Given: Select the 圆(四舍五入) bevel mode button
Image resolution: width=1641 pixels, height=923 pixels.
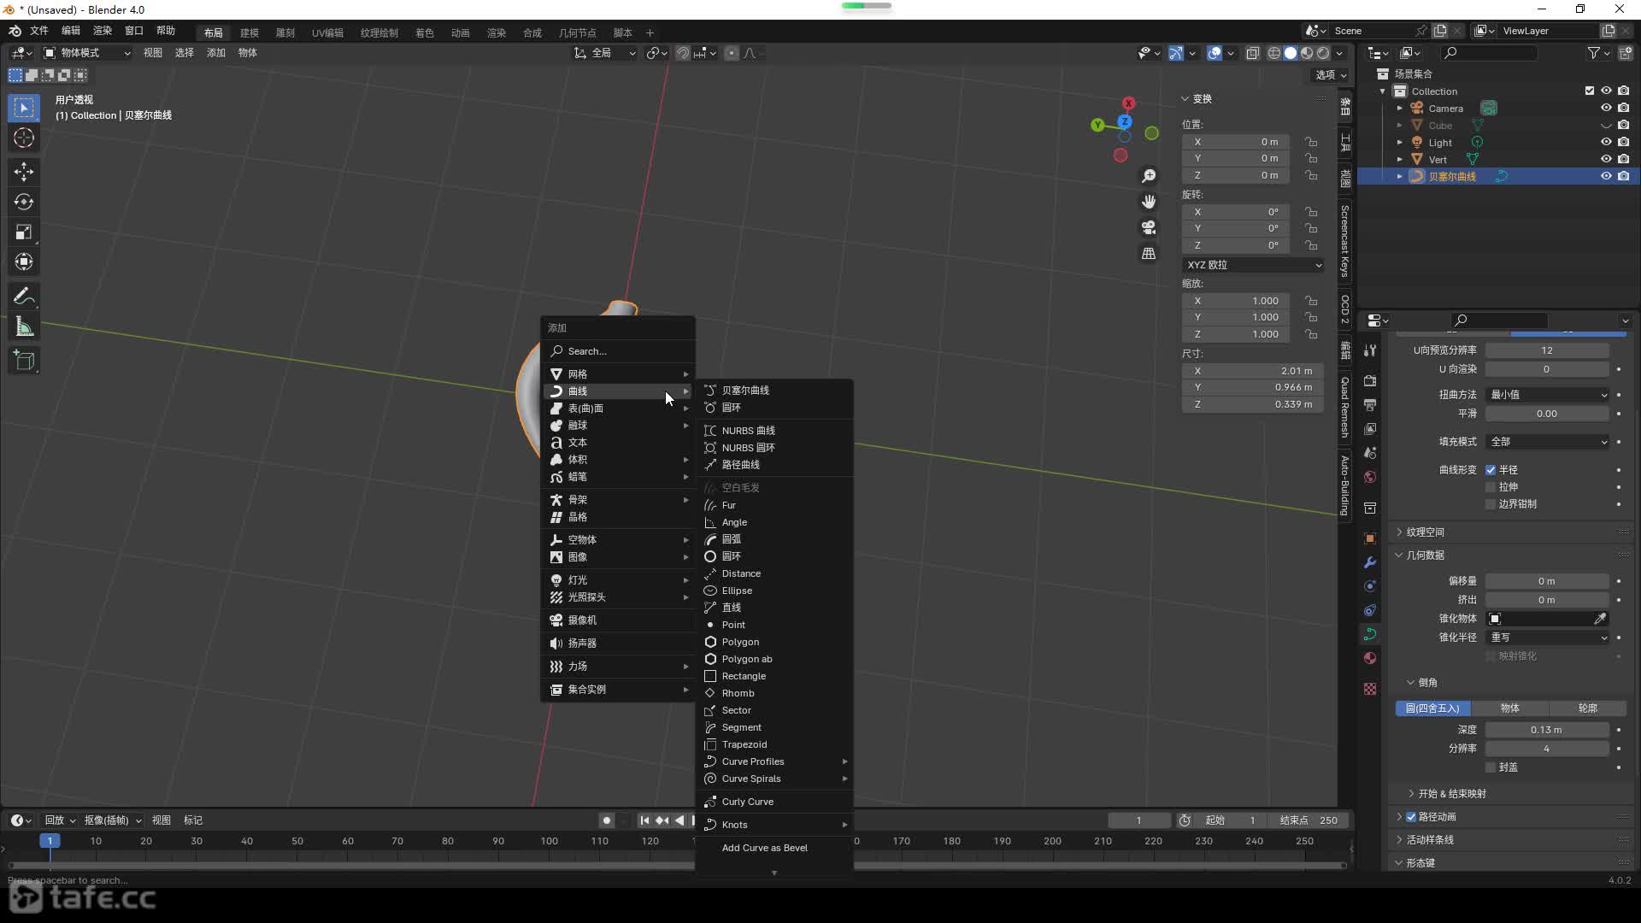Looking at the screenshot, I should pyautogui.click(x=1433, y=708).
